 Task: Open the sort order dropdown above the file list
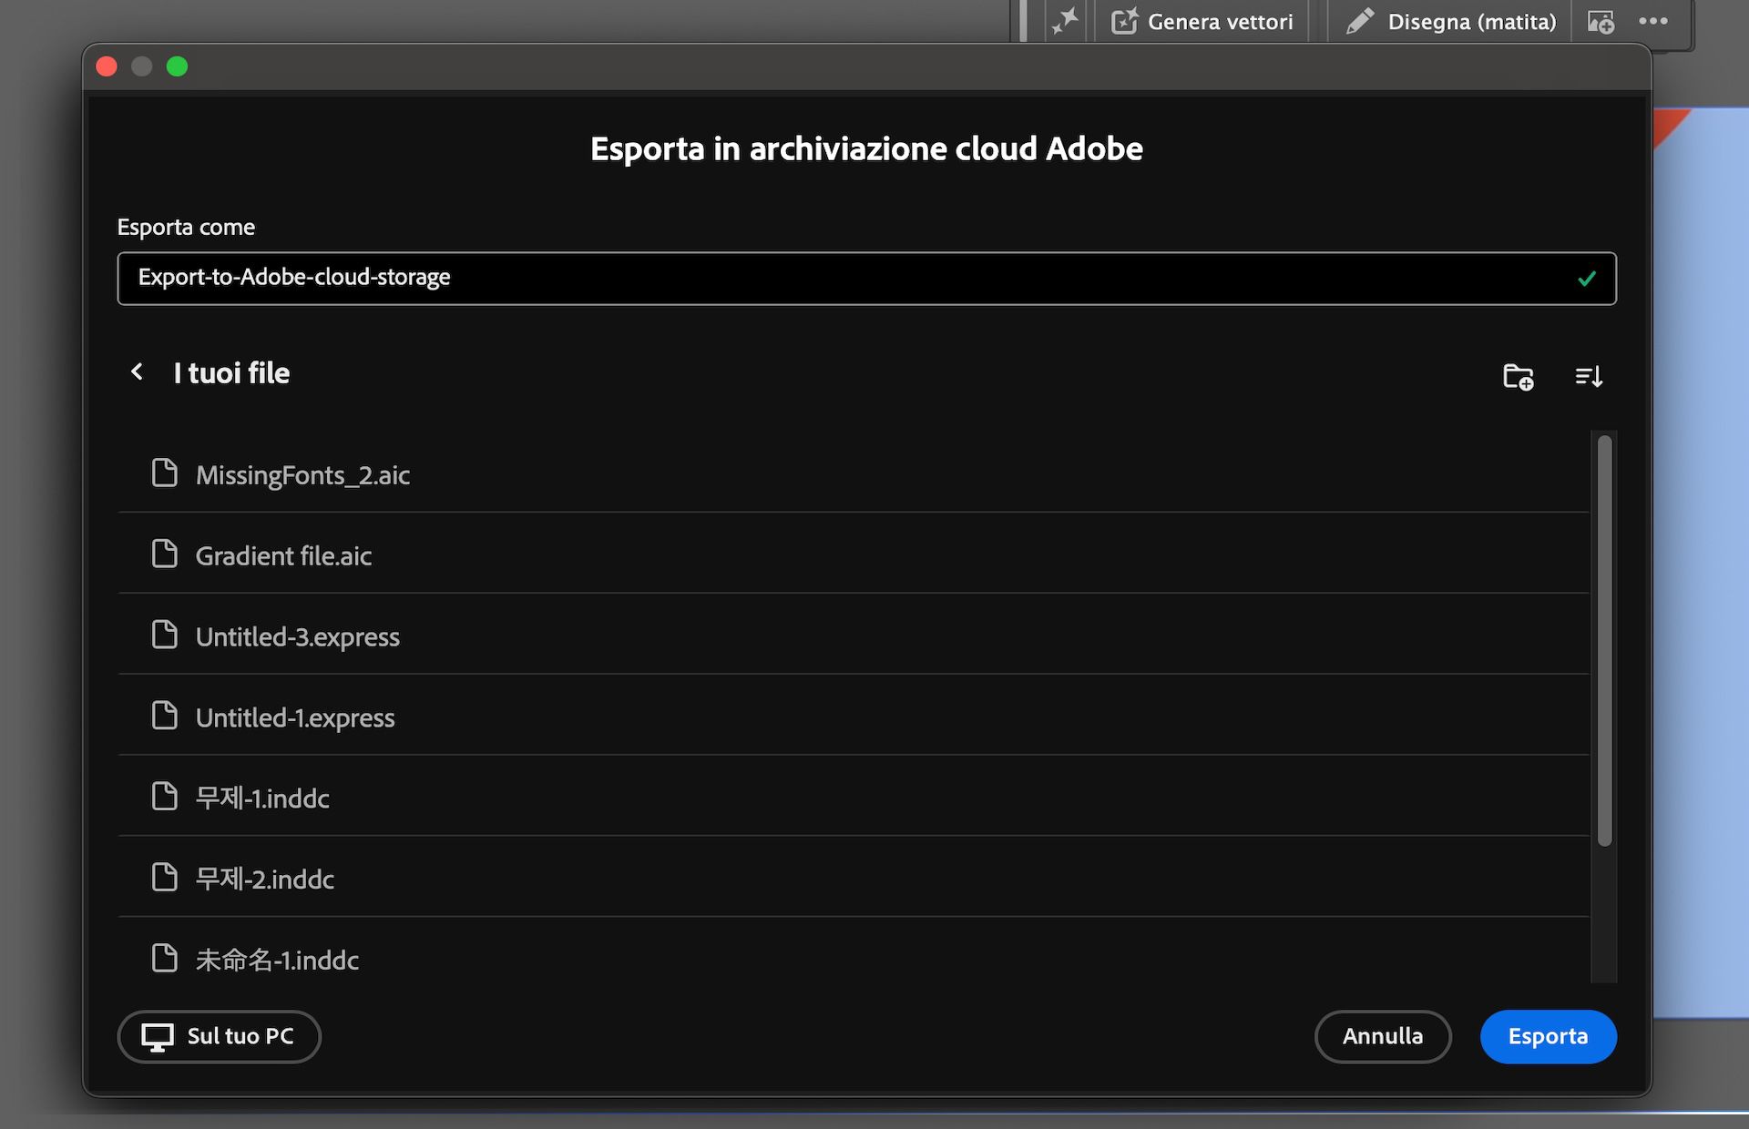(1589, 376)
